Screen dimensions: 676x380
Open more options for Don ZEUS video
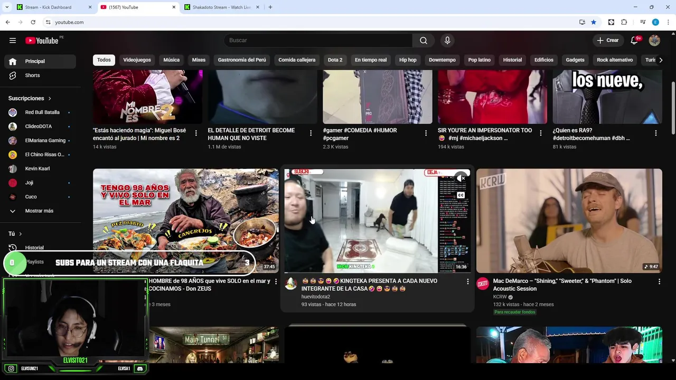276,282
